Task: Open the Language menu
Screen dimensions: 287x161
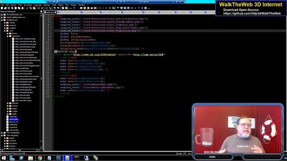Action: point(37,5)
